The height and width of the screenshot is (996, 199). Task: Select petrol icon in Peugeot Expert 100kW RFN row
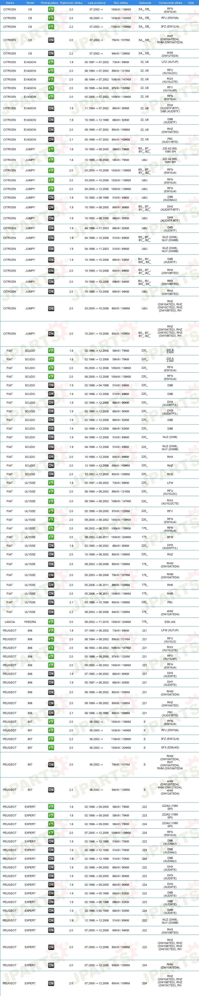click(51, 833)
